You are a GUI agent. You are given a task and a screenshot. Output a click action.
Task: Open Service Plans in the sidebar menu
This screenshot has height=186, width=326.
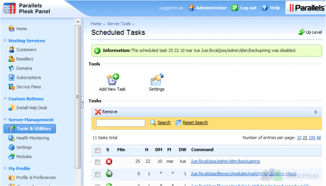pyautogui.click(x=29, y=87)
